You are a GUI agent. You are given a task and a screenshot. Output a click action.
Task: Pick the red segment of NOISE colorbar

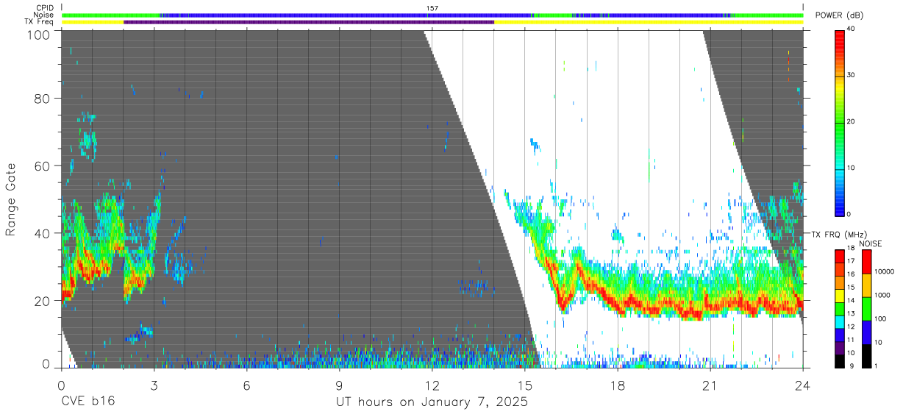click(865, 262)
